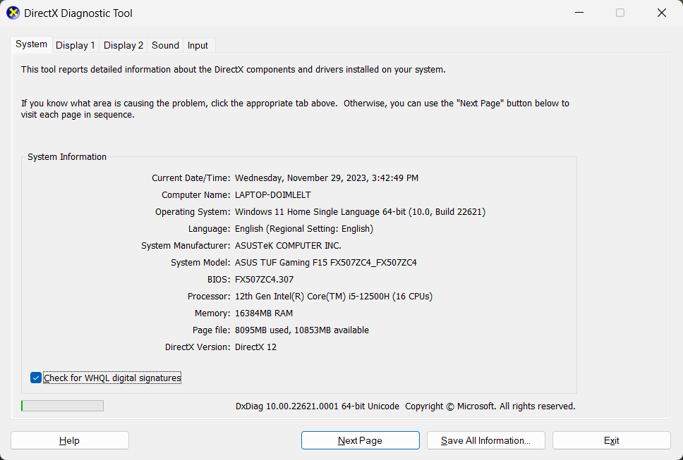Open the Input tab
Screen dimensions: 683x460
(x=198, y=45)
